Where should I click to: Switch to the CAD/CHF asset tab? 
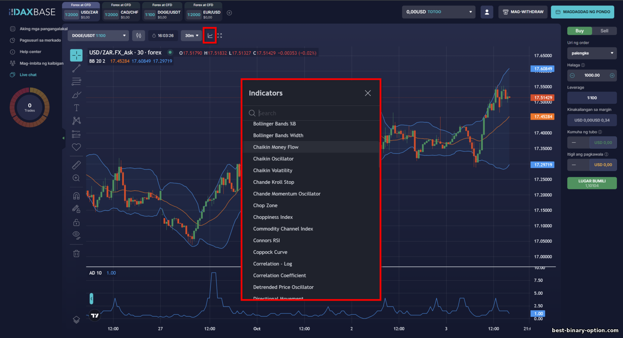coord(121,14)
